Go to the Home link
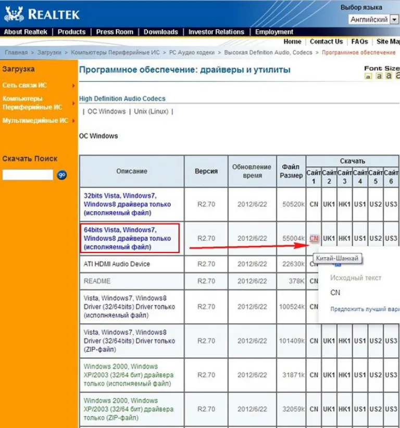 (x=292, y=42)
